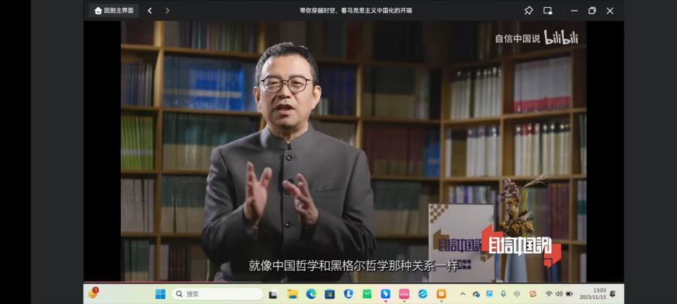Open File Explorer from the taskbar
The width and height of the screenshot is (677, 304).
(x=293, y=294)
